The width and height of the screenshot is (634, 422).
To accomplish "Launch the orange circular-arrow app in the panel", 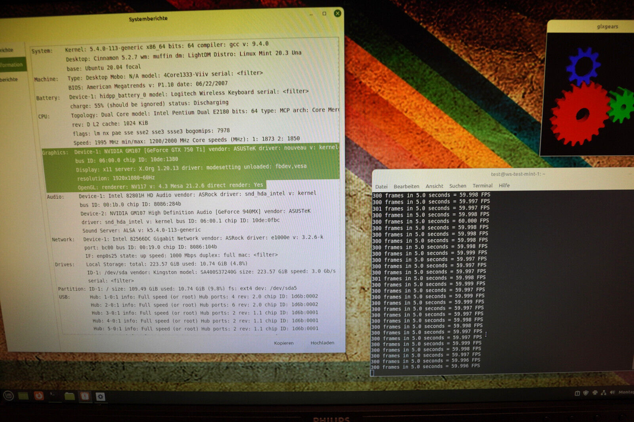I will pos(38,395).
